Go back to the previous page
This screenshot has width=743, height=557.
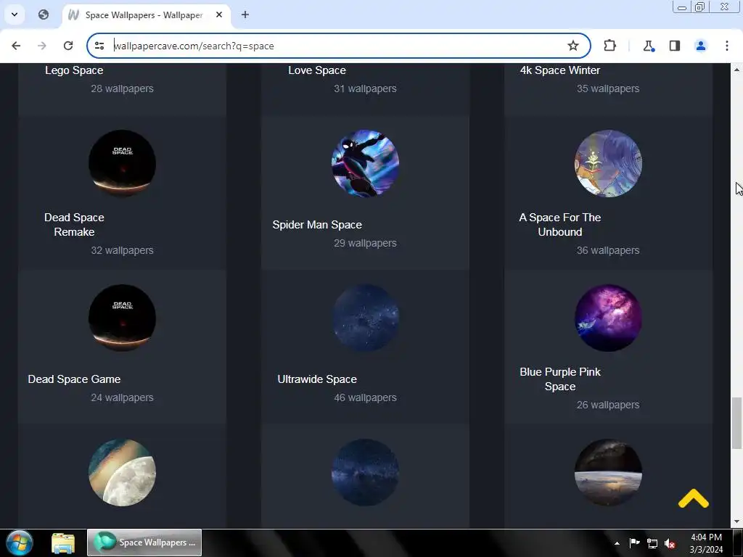16,46
